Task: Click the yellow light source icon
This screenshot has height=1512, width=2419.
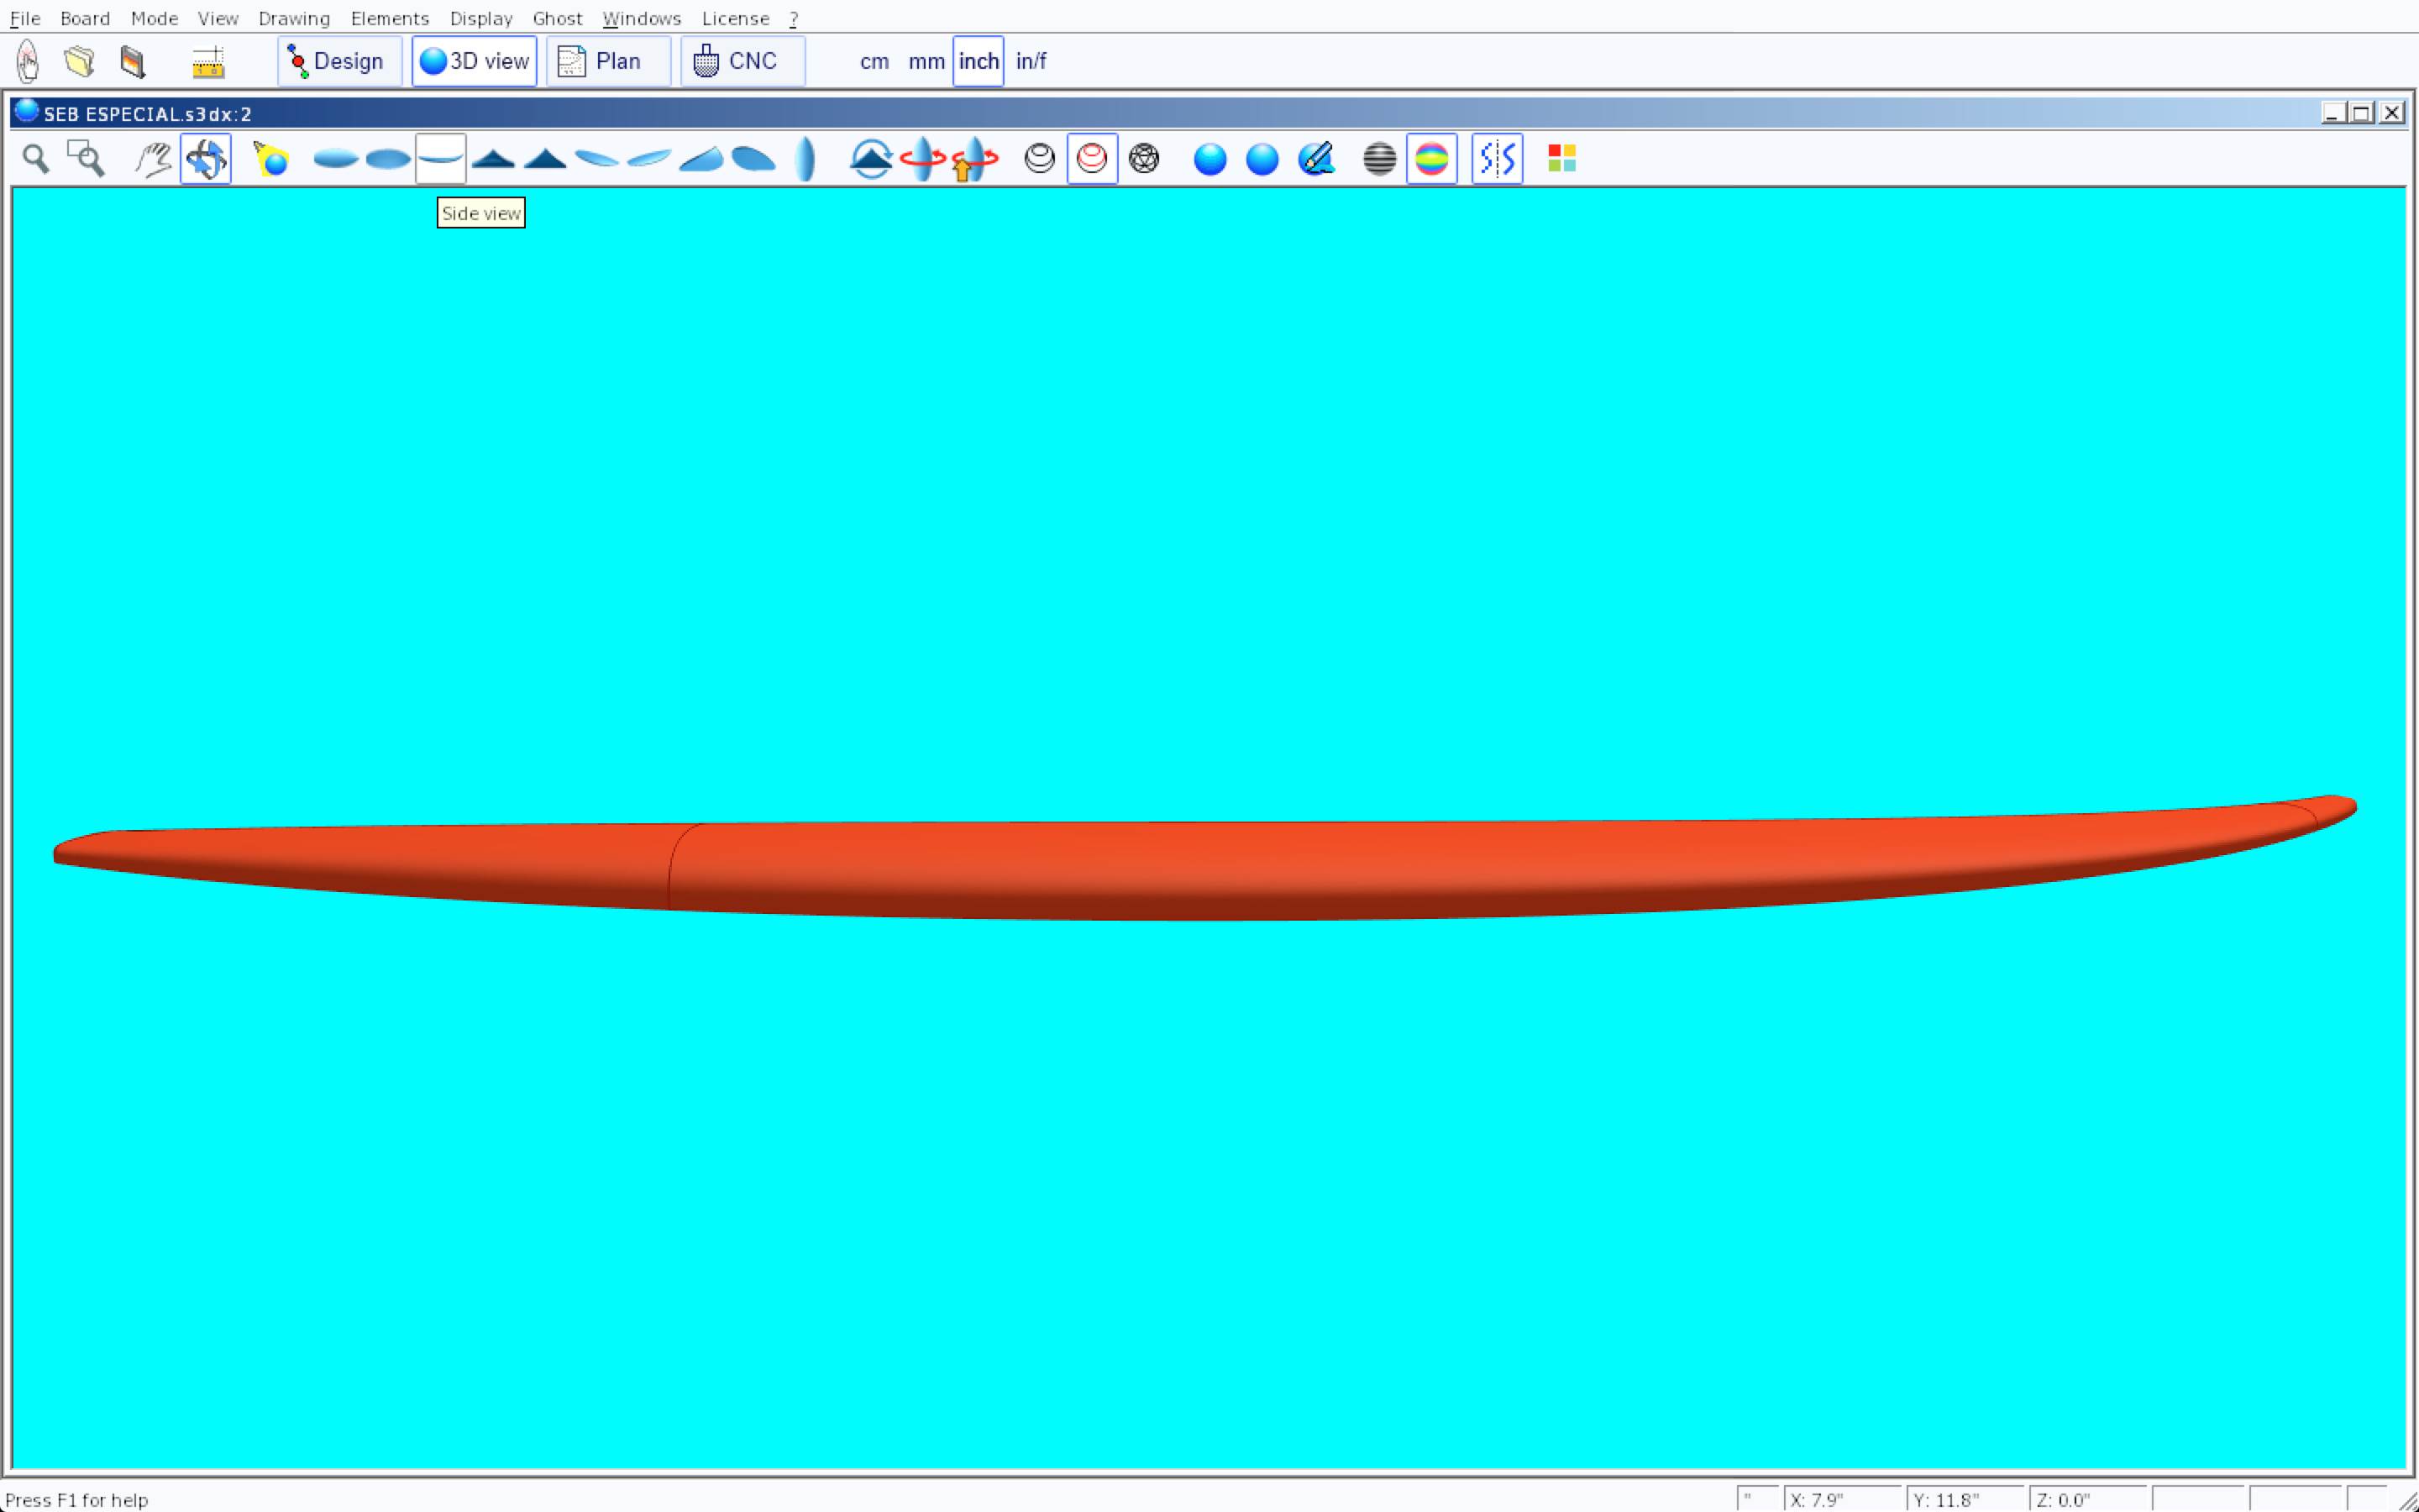Action: pos(271,159)
